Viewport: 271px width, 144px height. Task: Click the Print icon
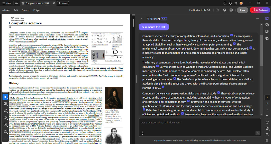(231, 10)
